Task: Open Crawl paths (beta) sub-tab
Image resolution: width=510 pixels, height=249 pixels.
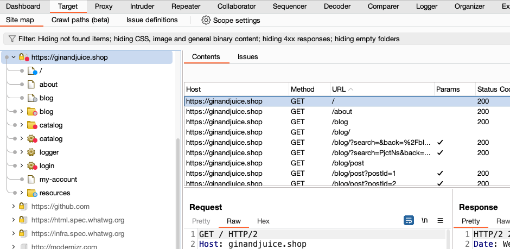Action: (x=80, y=20)
